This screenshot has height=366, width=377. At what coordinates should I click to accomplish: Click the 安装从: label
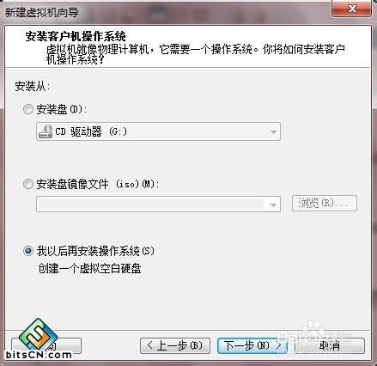coord(33,86)
